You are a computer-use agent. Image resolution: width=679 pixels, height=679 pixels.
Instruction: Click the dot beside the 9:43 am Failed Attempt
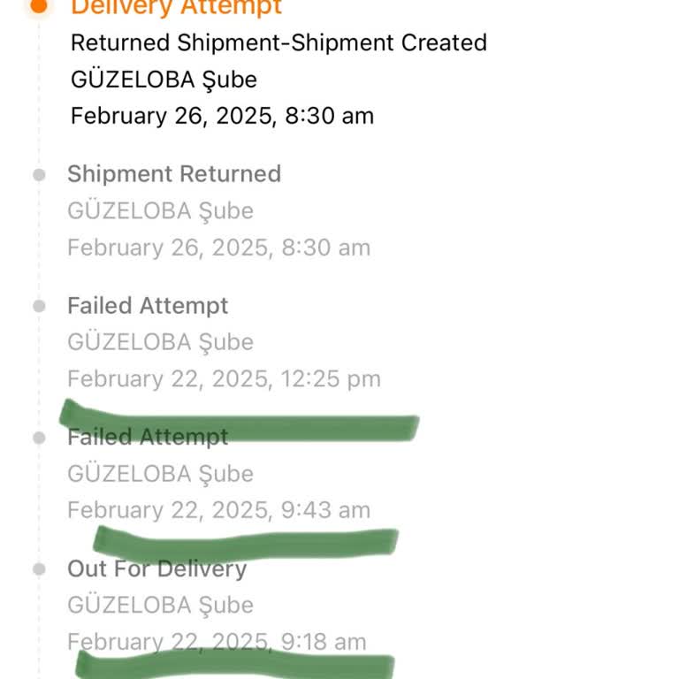click(39, 437)
